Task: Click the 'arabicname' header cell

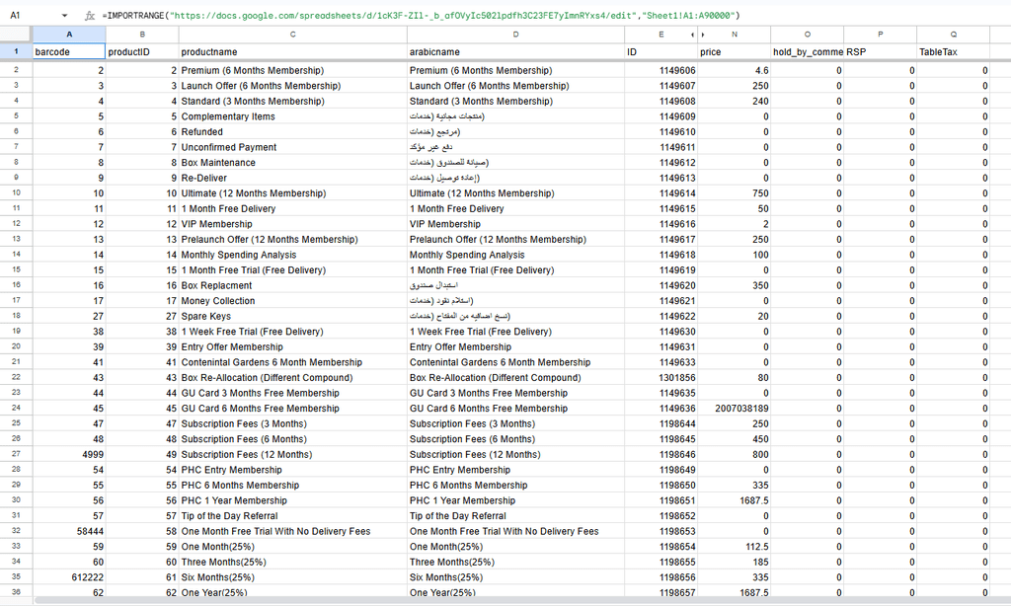Action: pos(515,51)
